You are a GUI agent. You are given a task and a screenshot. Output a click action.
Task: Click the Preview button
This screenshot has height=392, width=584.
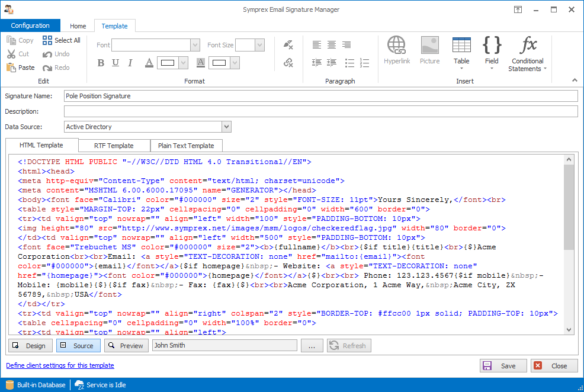click(x=126, y=345)
